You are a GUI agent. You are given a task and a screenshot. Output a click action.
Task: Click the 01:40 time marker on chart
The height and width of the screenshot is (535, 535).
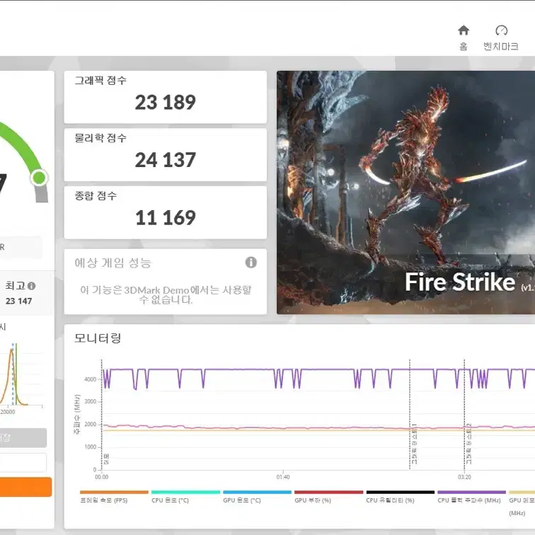tap(283, 477)
